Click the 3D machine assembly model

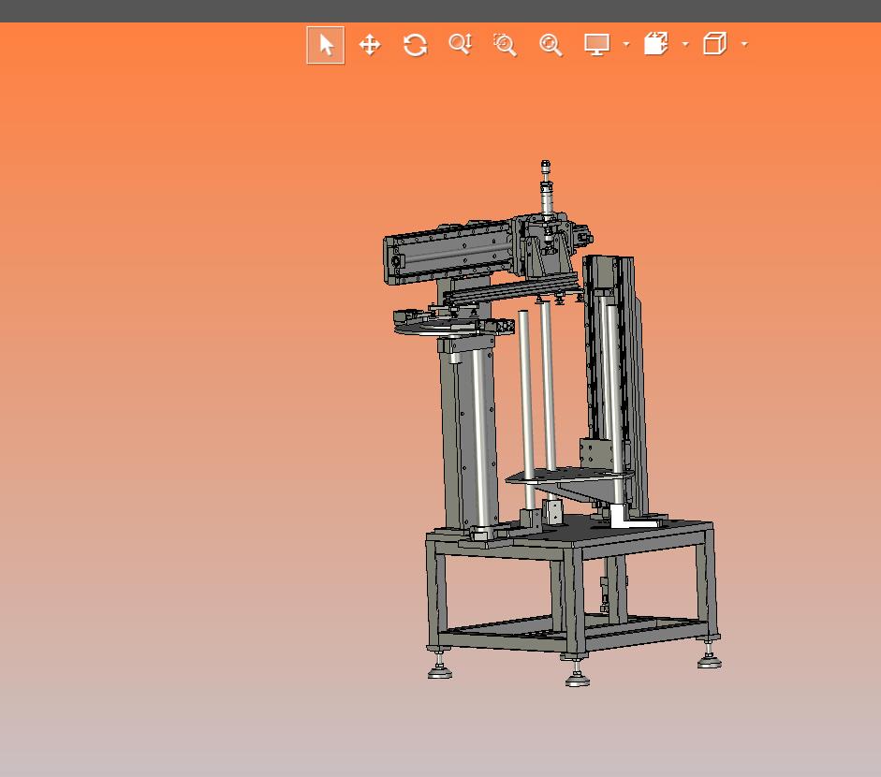pos(551,424)
